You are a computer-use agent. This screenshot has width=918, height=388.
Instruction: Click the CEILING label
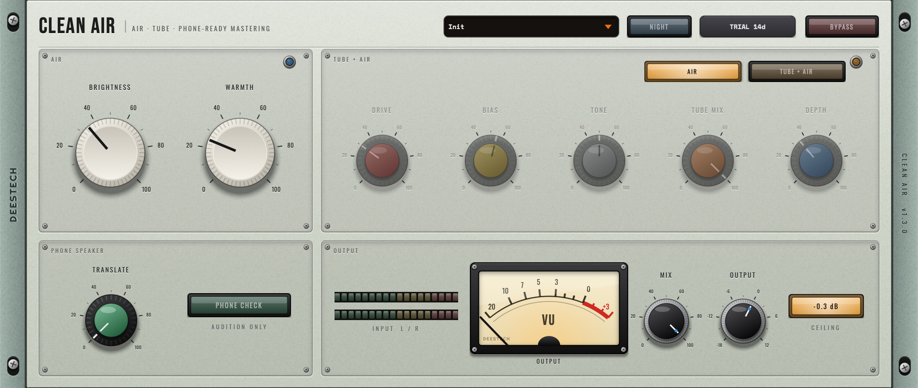826,328
